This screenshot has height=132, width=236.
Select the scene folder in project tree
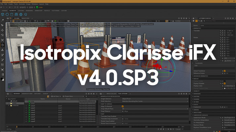coord(15,103)
